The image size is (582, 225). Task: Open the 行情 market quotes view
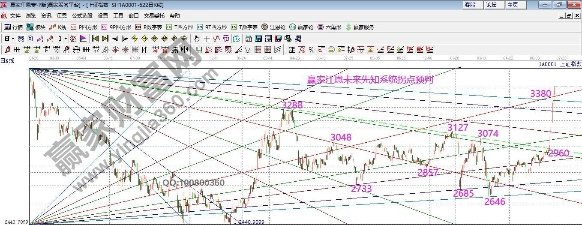13,27
